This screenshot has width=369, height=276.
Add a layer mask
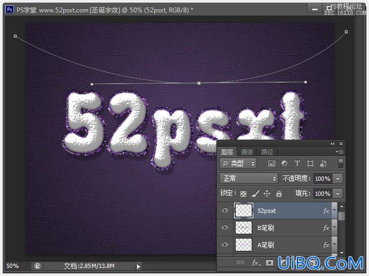point(270,263)
